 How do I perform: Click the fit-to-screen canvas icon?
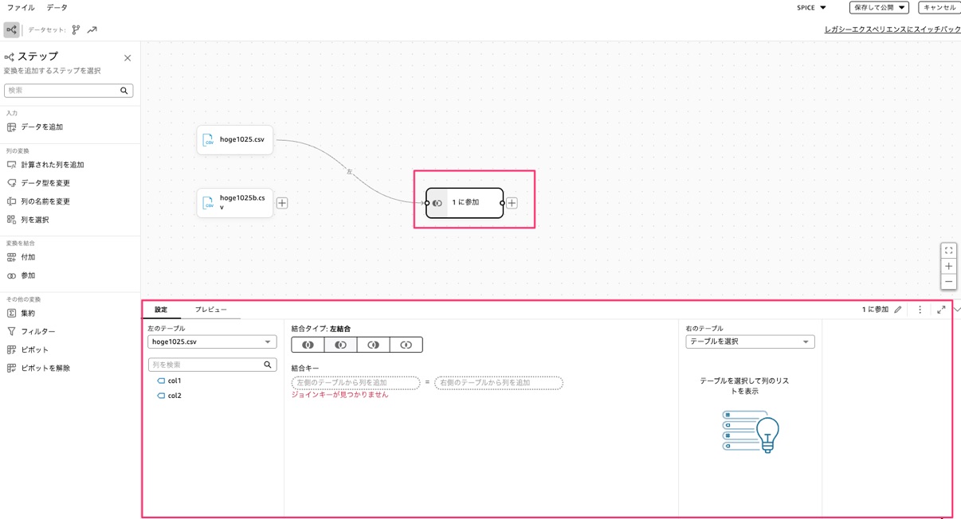(x=948, y=251)
